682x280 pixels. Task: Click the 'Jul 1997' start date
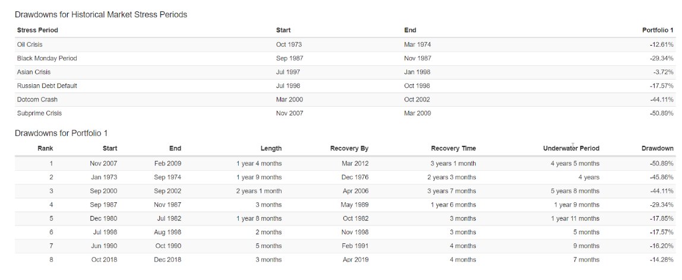(x=288, y=72)
